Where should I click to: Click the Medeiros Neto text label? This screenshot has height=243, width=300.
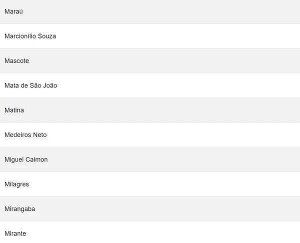(25, 135)
